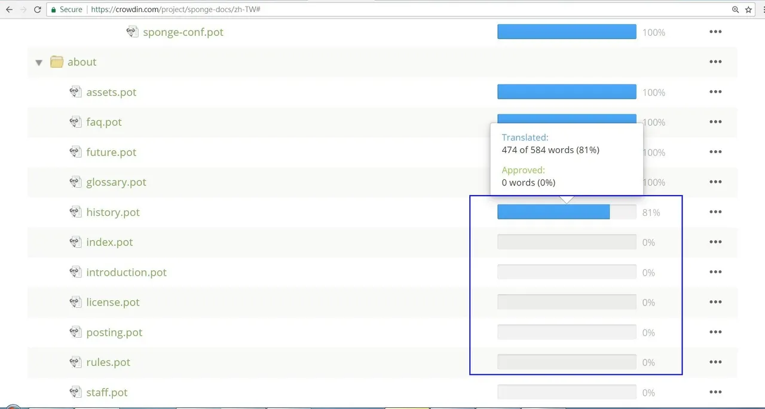Click tooltip text '474 of 584 words (81%)'

click(550, 150)
